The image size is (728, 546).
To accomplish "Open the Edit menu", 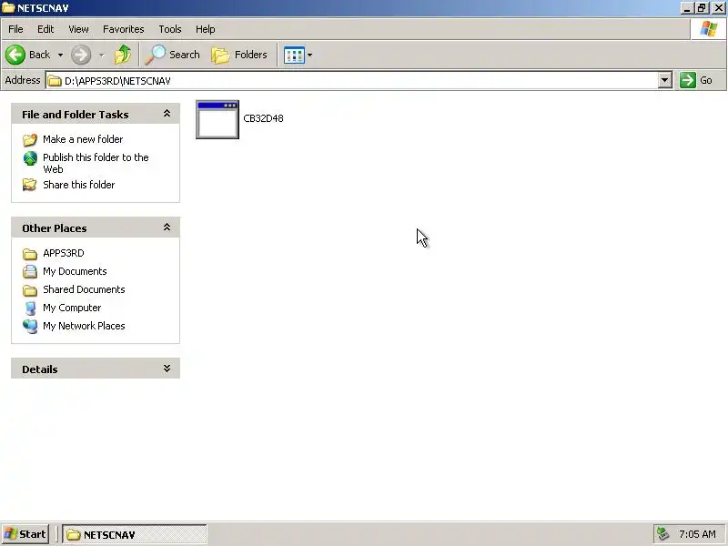I will (45, 29).
